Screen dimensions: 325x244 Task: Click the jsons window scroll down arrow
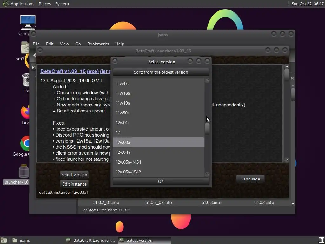(x=293, y=204)
